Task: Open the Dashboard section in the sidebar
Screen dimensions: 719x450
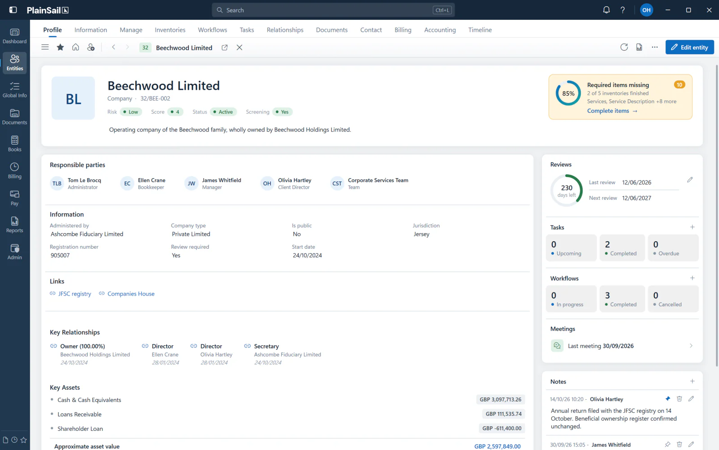Action: pos(15,36)
